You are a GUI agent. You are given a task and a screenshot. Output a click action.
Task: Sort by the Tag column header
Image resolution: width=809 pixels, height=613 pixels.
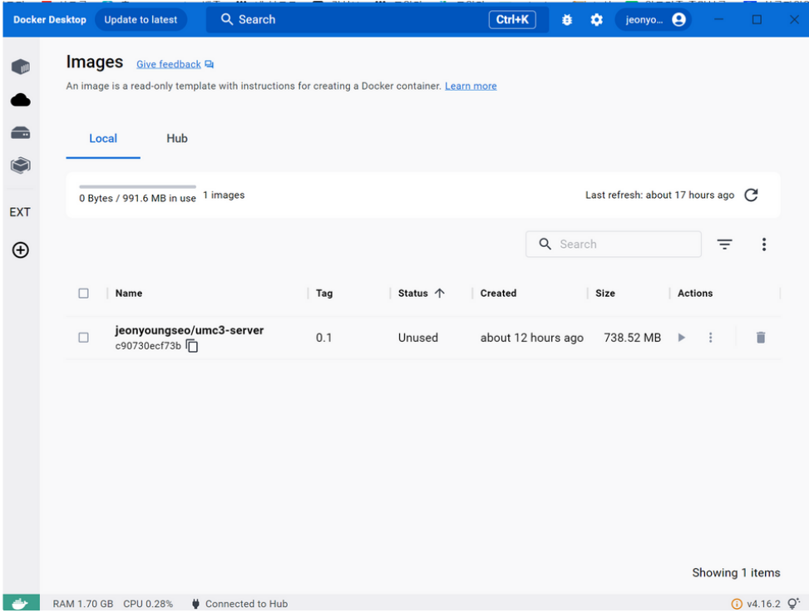click(x=324, y=293)
